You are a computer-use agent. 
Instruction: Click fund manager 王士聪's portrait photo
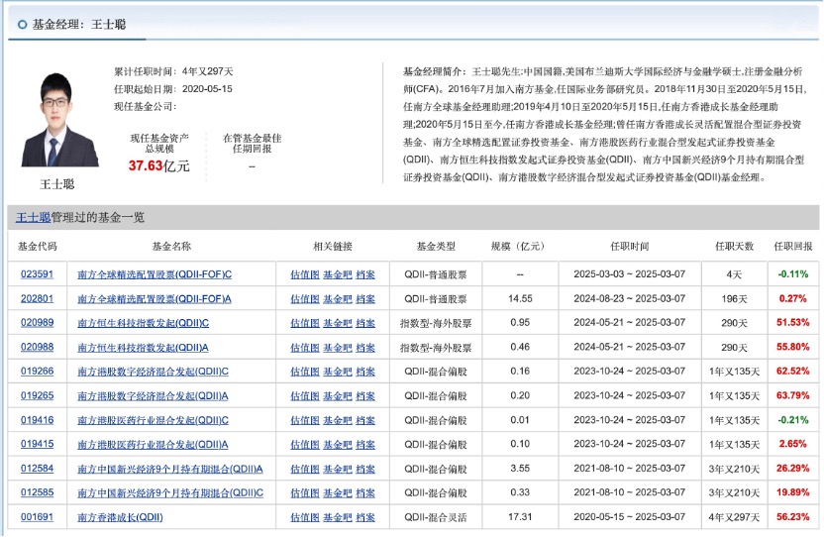point(58,120)
